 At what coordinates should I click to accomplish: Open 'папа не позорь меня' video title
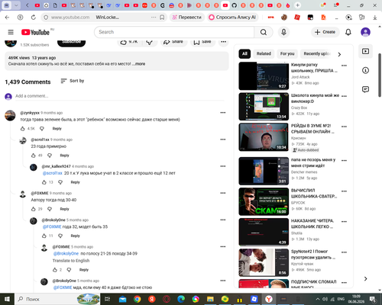313,162
